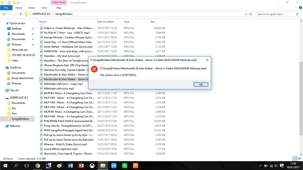303x170 pixels.
Task: Open Word from the taskbar
Action: 70,166
